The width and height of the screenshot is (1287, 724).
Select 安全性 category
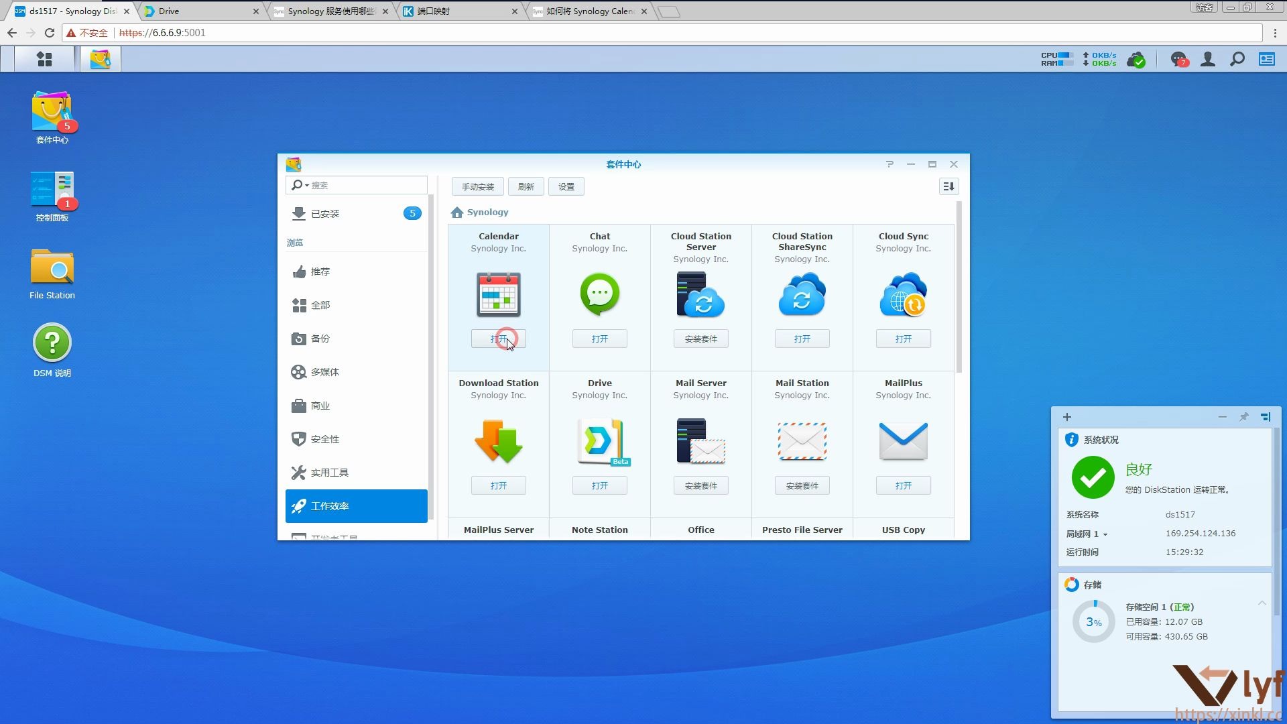point(357,439)
